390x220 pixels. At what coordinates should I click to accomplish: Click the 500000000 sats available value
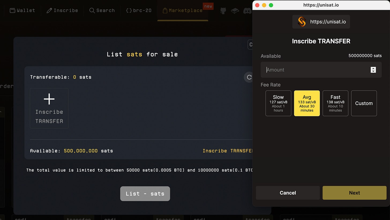(x=365, y=56)
